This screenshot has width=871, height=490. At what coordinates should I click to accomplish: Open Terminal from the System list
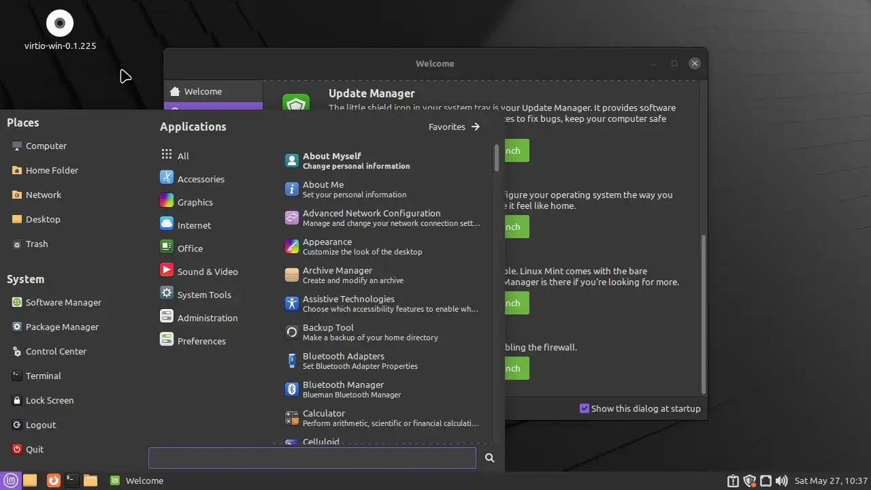[37, 376]
